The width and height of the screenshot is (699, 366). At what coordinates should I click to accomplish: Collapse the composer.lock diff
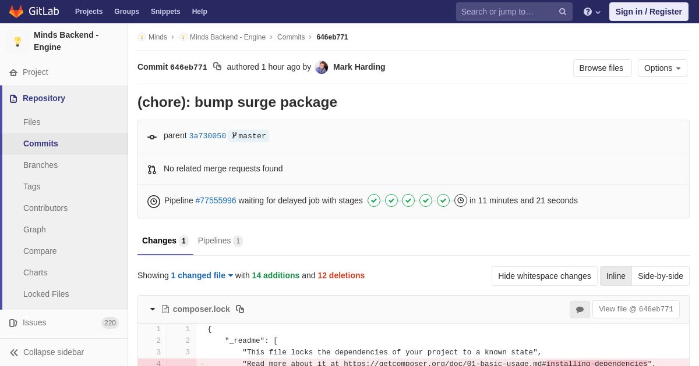(x=153, y=309)
